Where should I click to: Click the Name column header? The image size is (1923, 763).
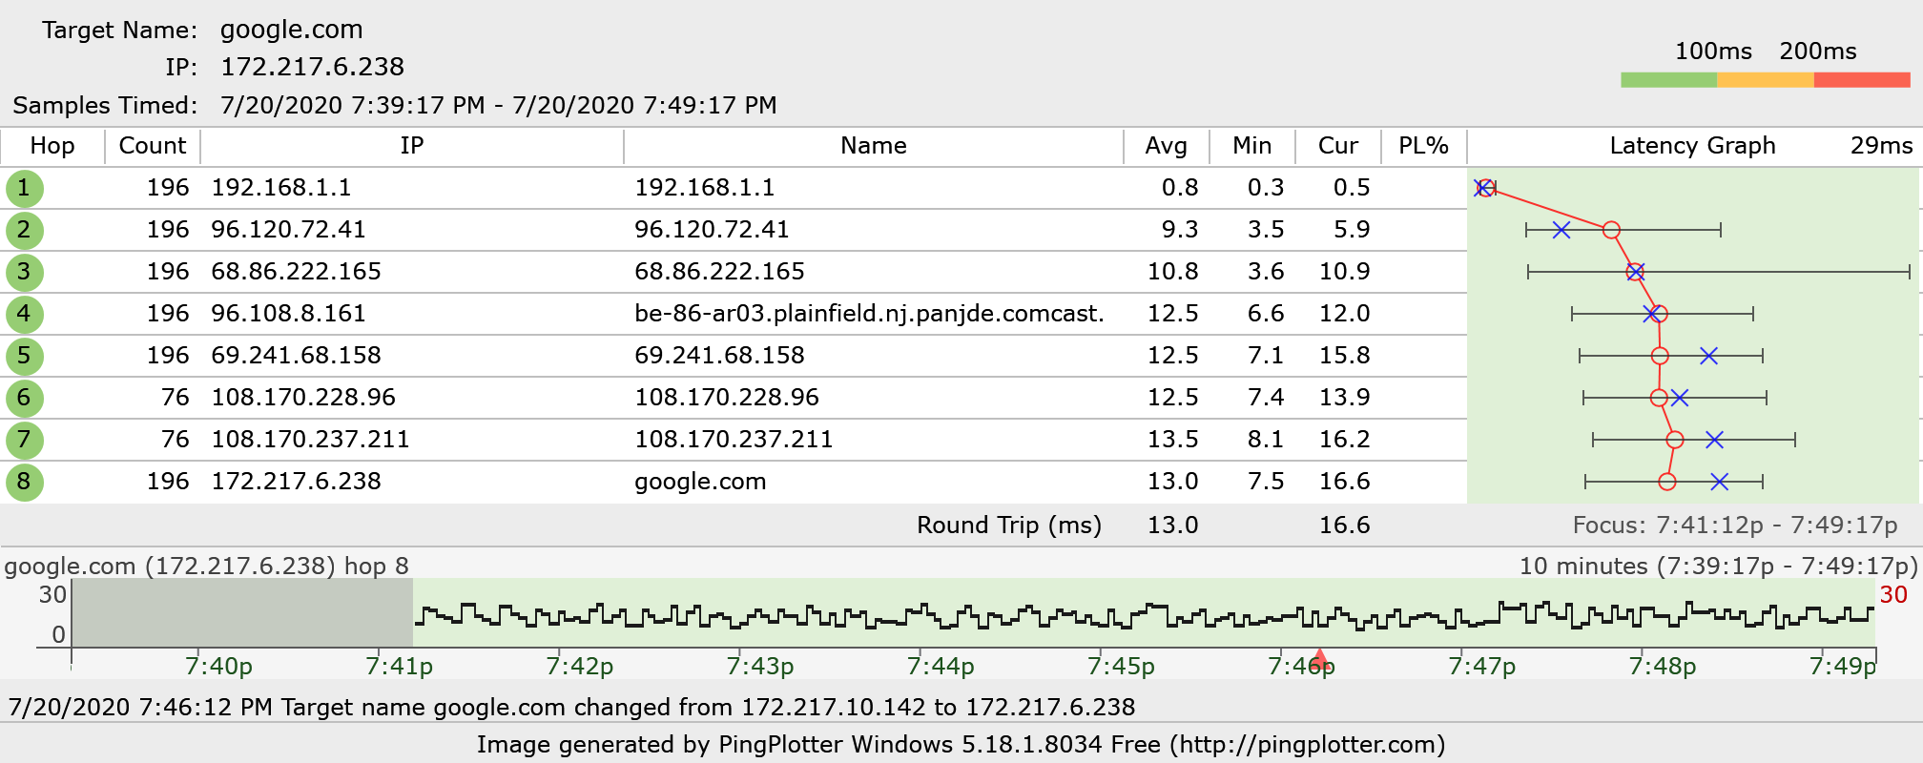pos(874,146)
